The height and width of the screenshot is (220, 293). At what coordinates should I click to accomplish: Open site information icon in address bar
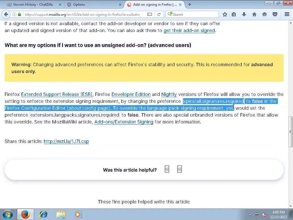click(14, 14)
